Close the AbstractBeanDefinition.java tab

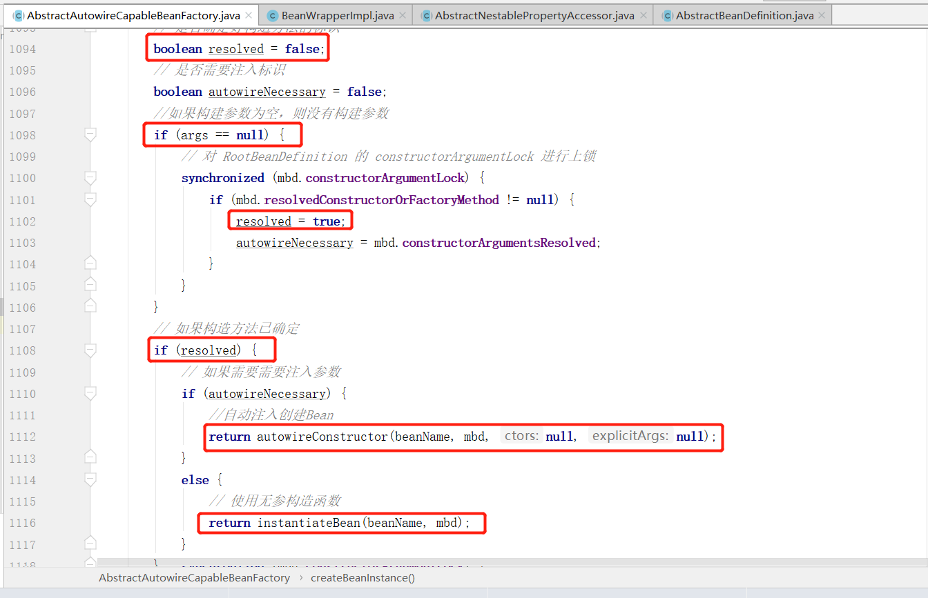[822, 15]
